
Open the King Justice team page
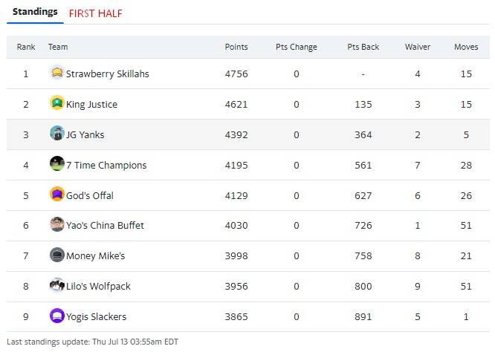(91, 105)
